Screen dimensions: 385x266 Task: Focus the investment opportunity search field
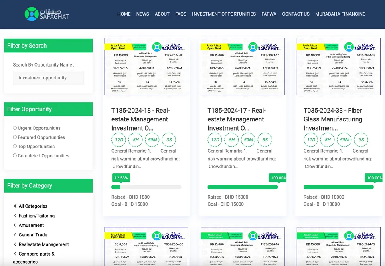pos(49,78)
